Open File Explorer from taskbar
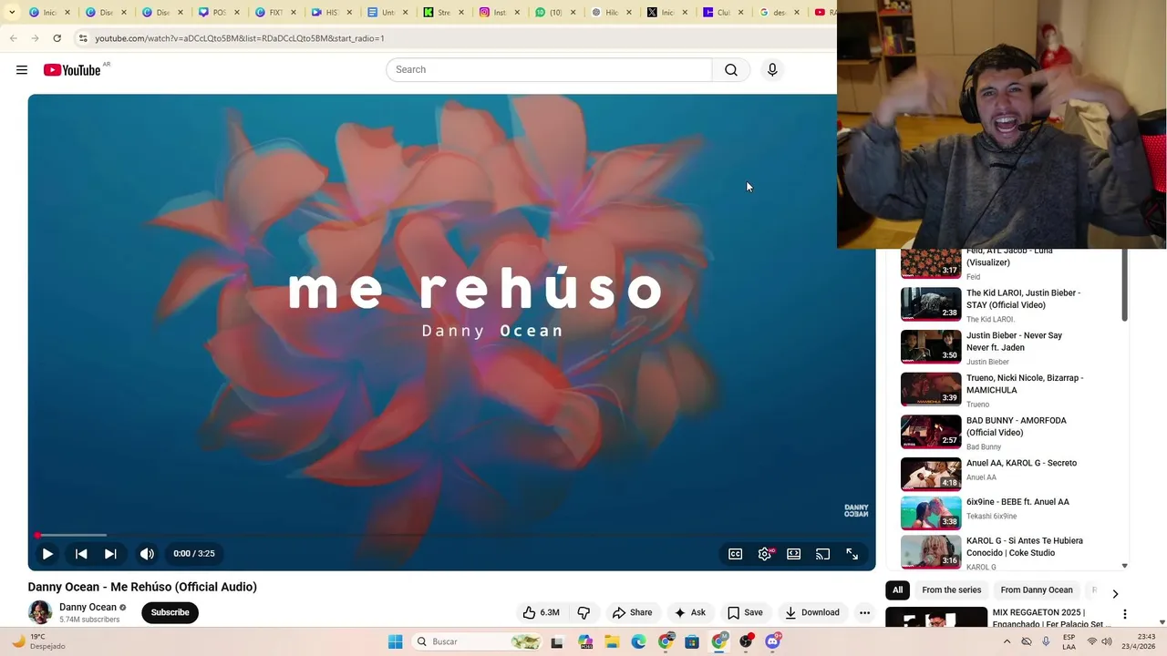This screenshot has width=1167, height=656. click(612, 641)
